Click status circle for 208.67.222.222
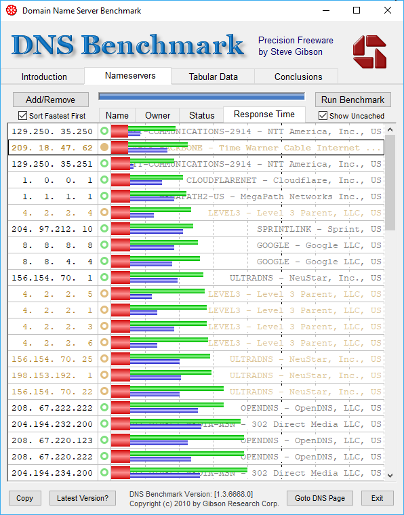This screenshot has height=515, width=404. tap(104, 408)
